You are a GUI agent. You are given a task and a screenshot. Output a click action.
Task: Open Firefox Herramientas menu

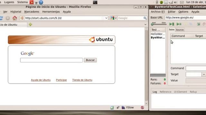[51, 12]
